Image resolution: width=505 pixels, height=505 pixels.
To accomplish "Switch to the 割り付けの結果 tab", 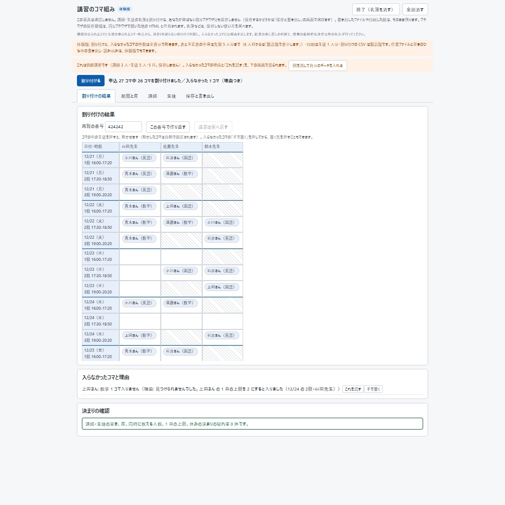I will pyautogui.click(x=96, y=96).
